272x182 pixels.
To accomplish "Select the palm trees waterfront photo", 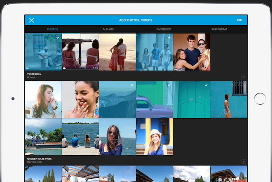I will [x=43, y=136].
